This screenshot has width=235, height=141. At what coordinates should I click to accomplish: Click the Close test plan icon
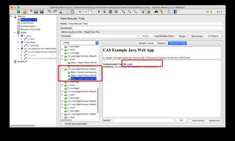(x=31, y=12)
